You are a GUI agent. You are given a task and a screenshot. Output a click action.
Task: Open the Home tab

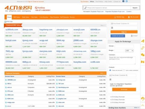[9, 17]
